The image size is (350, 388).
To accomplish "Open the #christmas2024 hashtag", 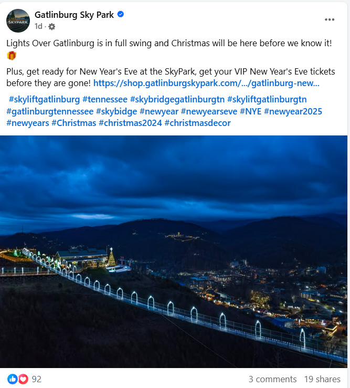I will [130, 123].
